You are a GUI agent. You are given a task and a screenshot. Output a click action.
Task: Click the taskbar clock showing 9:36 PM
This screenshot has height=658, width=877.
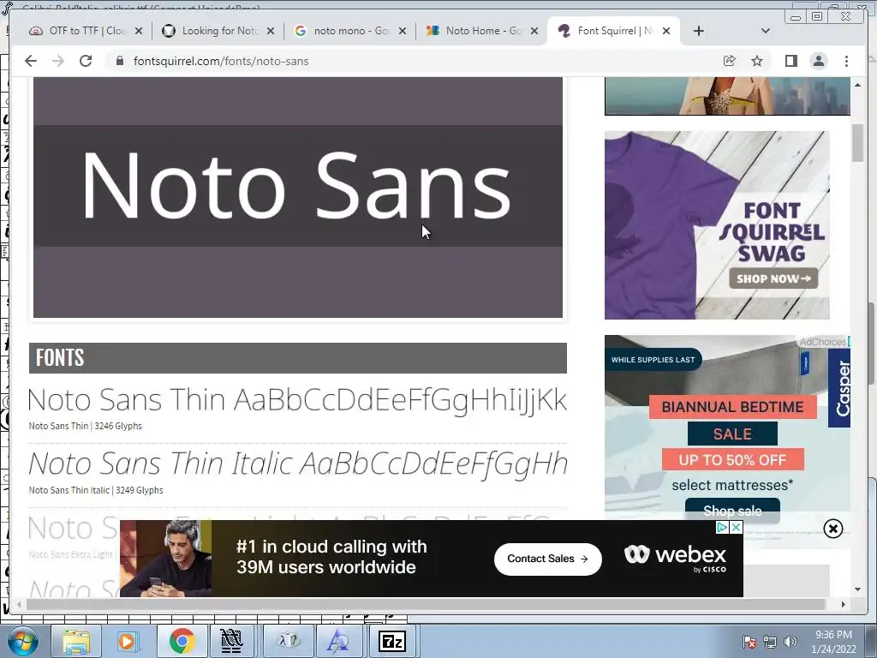[833, 642]
